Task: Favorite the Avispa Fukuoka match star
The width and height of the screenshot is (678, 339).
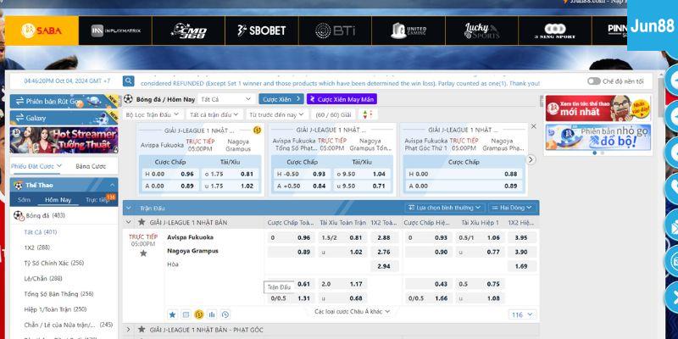Action: point(143,253)
